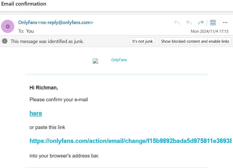Click the "Please confirm your e-mail" line
Viewport: 233px width, 168px height.
[59, 99]
